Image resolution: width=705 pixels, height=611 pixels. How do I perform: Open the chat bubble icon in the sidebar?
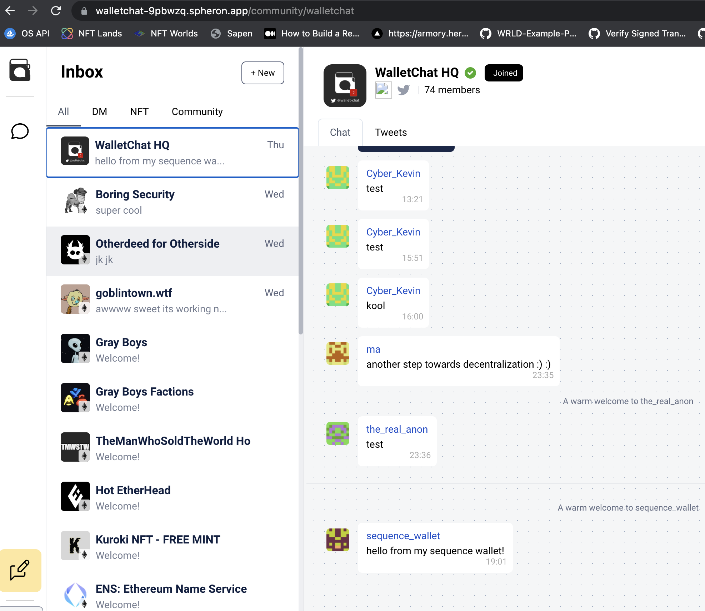[20, 131]
